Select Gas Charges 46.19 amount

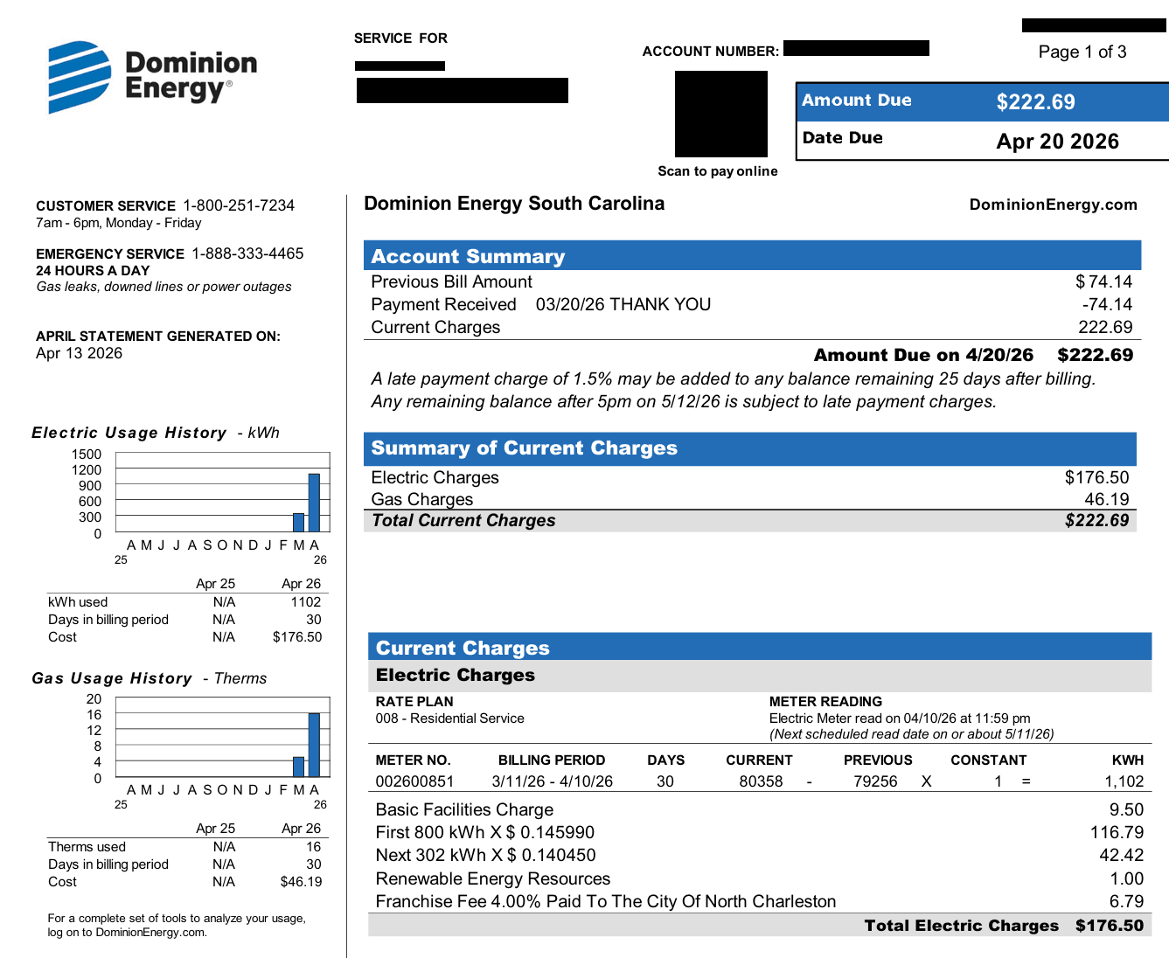(1107, 499)
